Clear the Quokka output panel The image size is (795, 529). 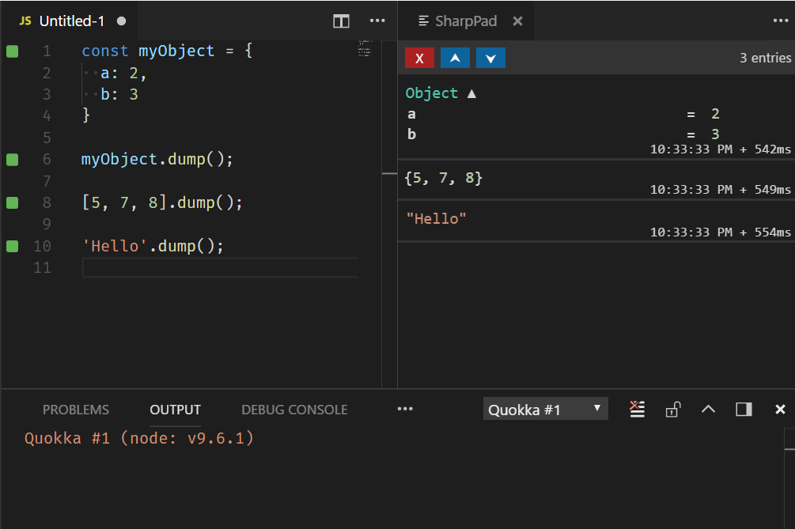(x=637, y=409)
